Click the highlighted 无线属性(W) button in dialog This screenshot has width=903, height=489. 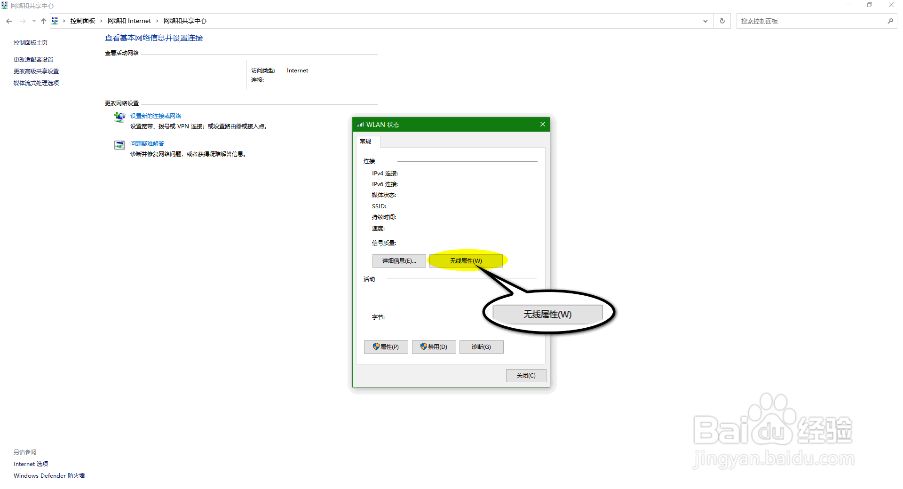click(466, 260)
